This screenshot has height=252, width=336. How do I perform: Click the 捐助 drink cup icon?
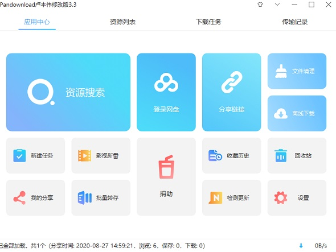[166, 167]
